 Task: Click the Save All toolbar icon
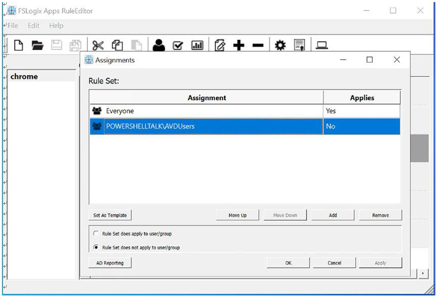(75, 45)
